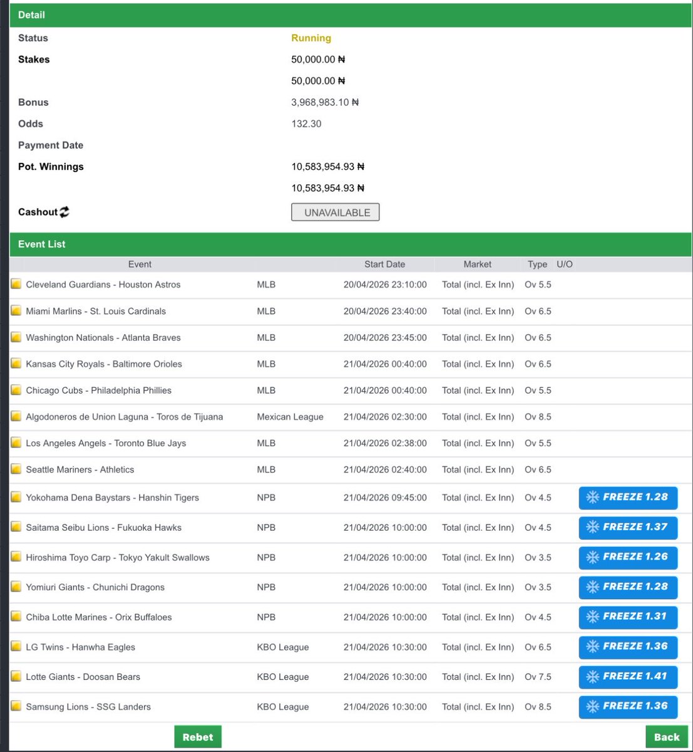
Task: Click NPB label in Yomiuri Giants row
Action: tap(266, 587)
